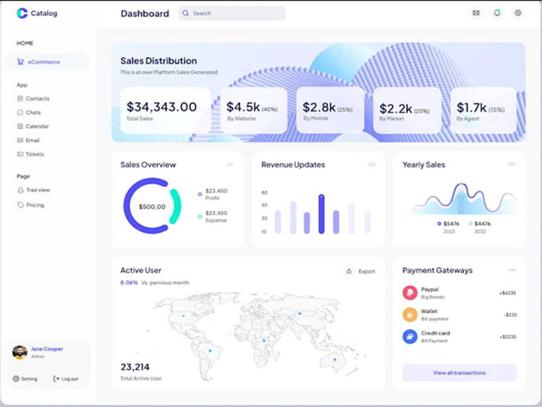Click the Contacts sidebar icon
This screenshot has height=407, width=542.
click(x=20, y=99)
